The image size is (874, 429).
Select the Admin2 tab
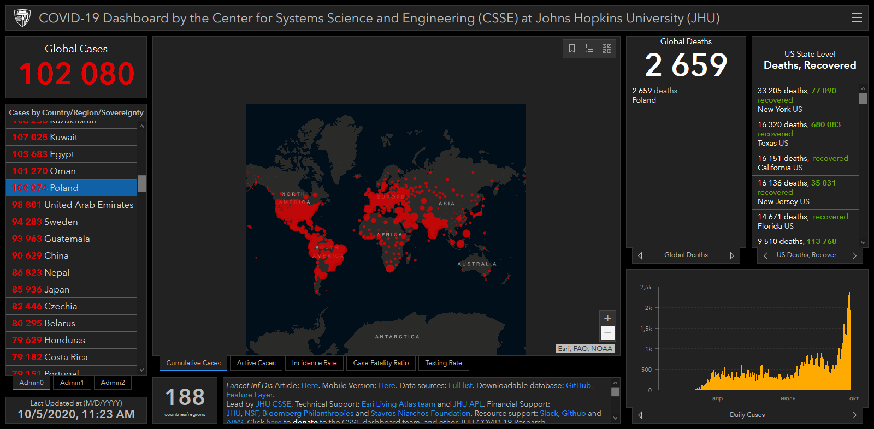(113, 383)
